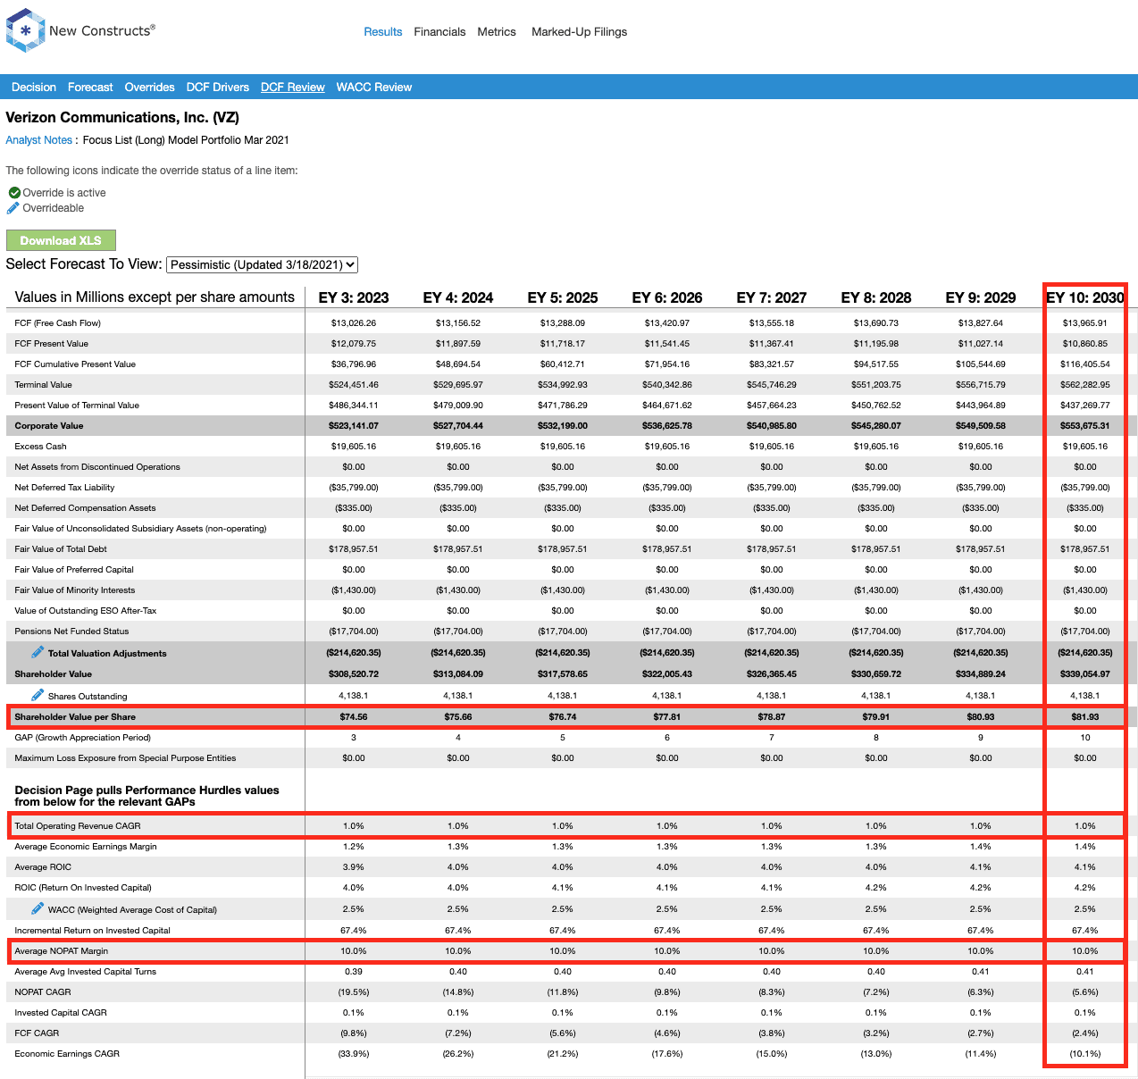The height and width of the screenshot is (1079, 1138).
Task: Click the $13,026.26 FCF cell for 2023
Action: (x=354, y=323)
